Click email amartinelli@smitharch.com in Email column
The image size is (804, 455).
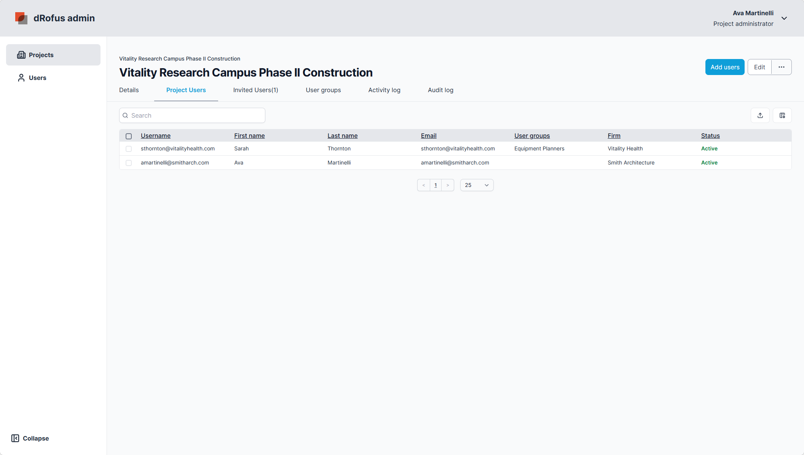(x=455, y=163)
